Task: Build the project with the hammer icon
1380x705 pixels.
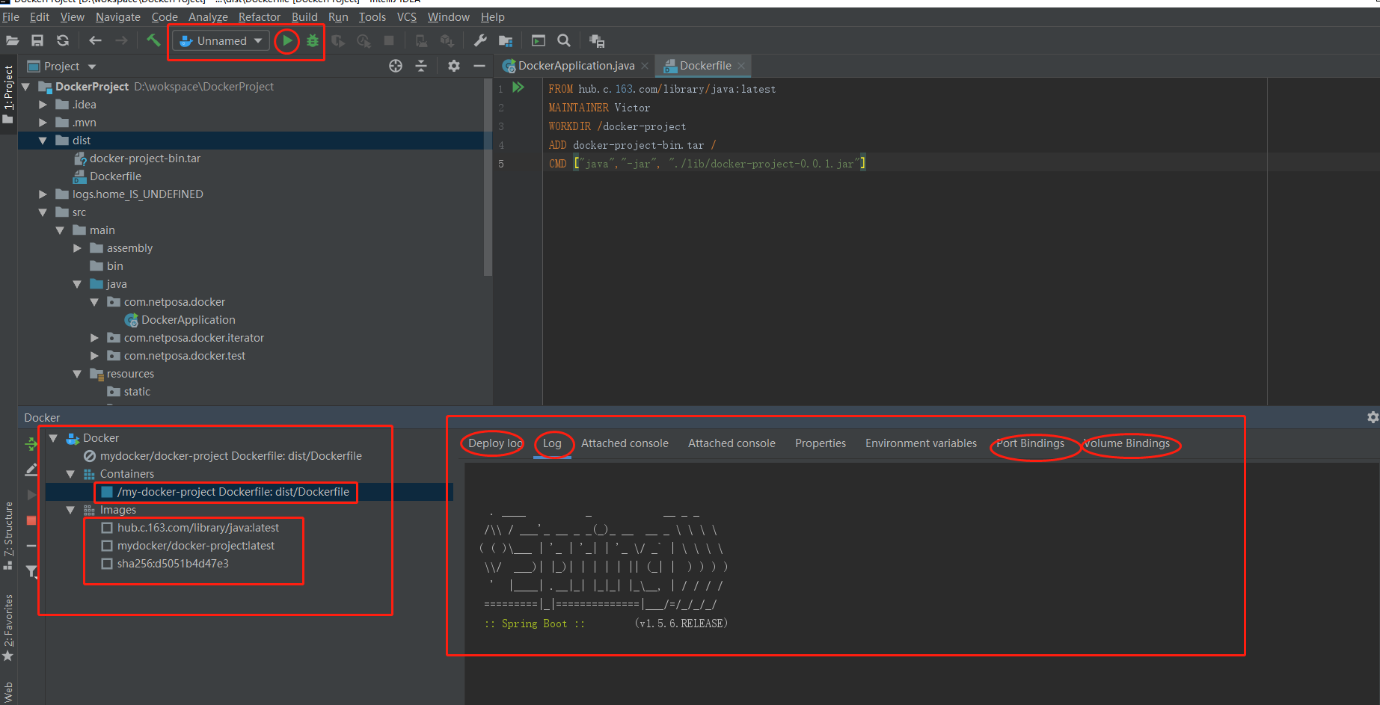Action: [153, 40]
